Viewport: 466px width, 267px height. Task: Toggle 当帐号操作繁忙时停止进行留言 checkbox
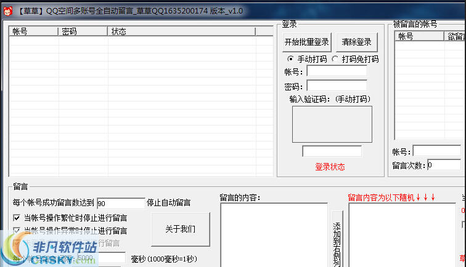click(17, 218)
